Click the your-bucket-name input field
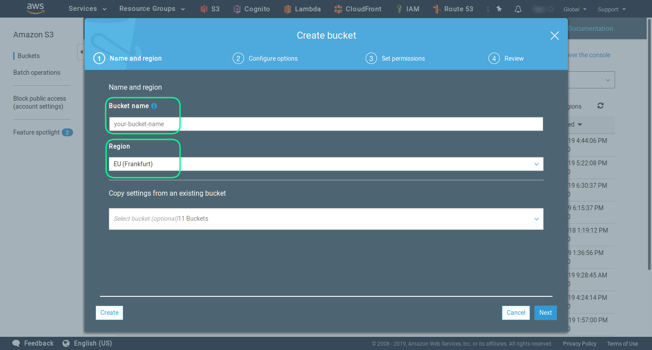Image resolution: width=652 pixels, height=350 pixels. tap(326, 124)
